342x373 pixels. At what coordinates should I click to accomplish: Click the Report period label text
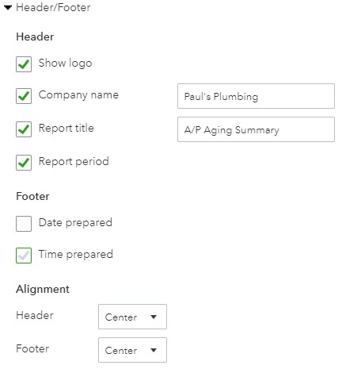[x=74, y=162]
